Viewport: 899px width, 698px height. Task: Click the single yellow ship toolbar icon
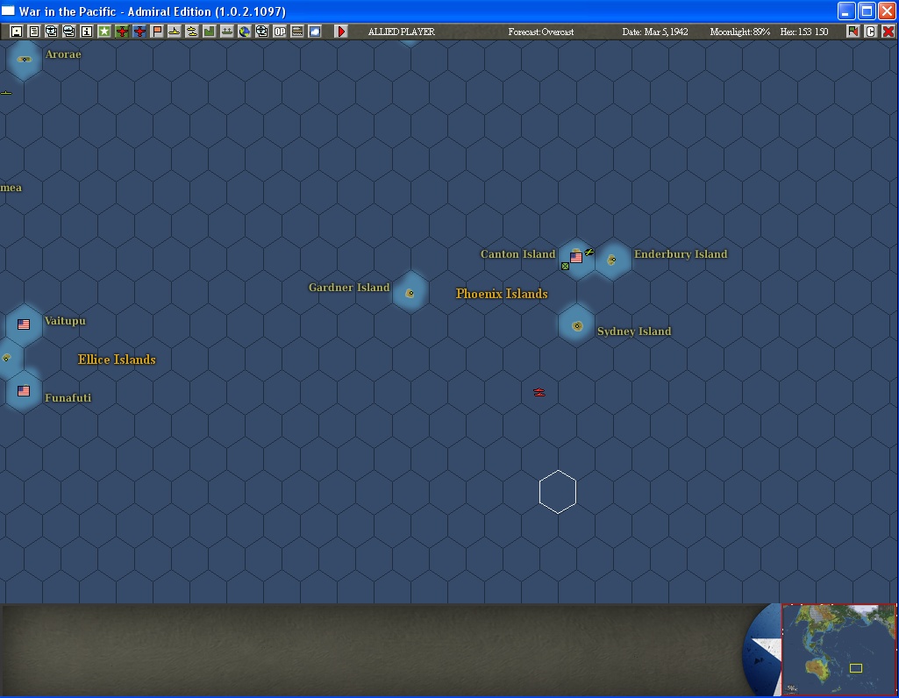pyautogui.click(x=175, y=32)
